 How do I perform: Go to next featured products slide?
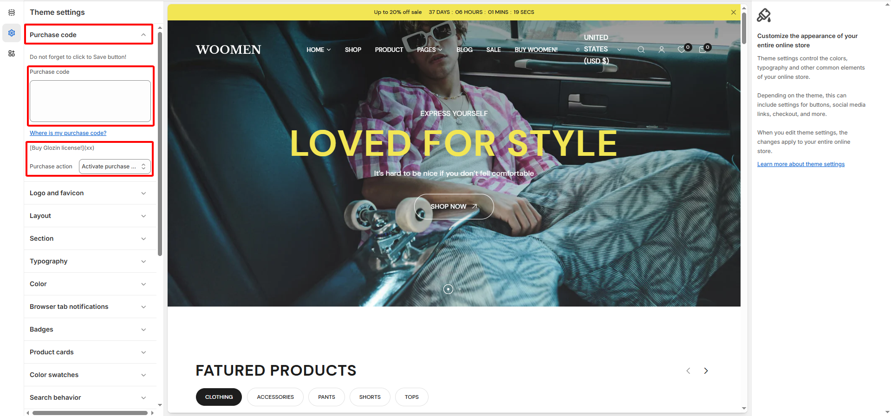click(x=706, y=371)
